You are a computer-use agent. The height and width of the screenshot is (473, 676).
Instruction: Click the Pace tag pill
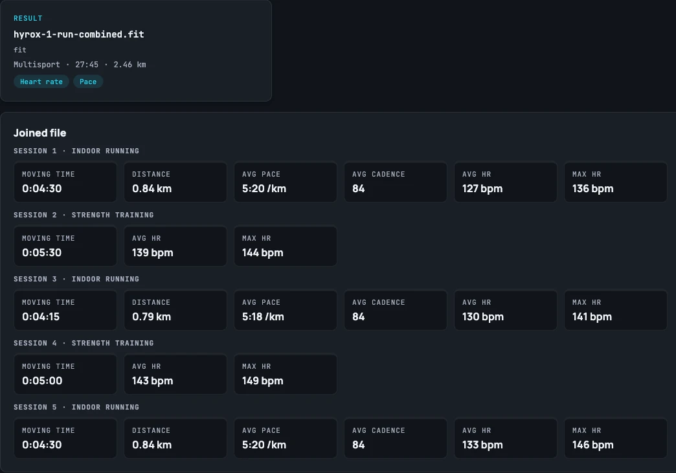[x=88, y=82]
